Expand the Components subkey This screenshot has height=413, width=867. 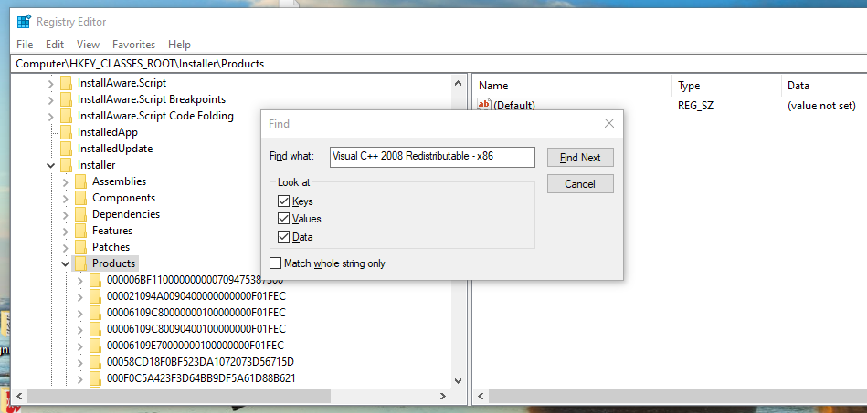(x=65, y=198)
